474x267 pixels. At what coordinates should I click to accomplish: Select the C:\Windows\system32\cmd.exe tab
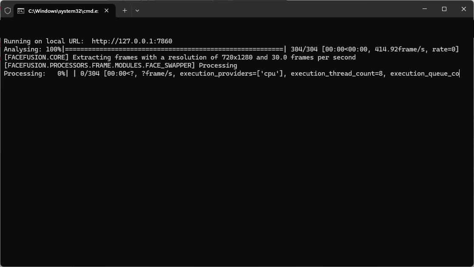tap(64, 11)
